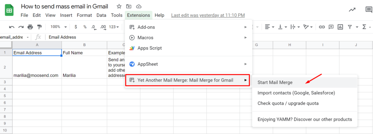Select column A header

(37, 45)
